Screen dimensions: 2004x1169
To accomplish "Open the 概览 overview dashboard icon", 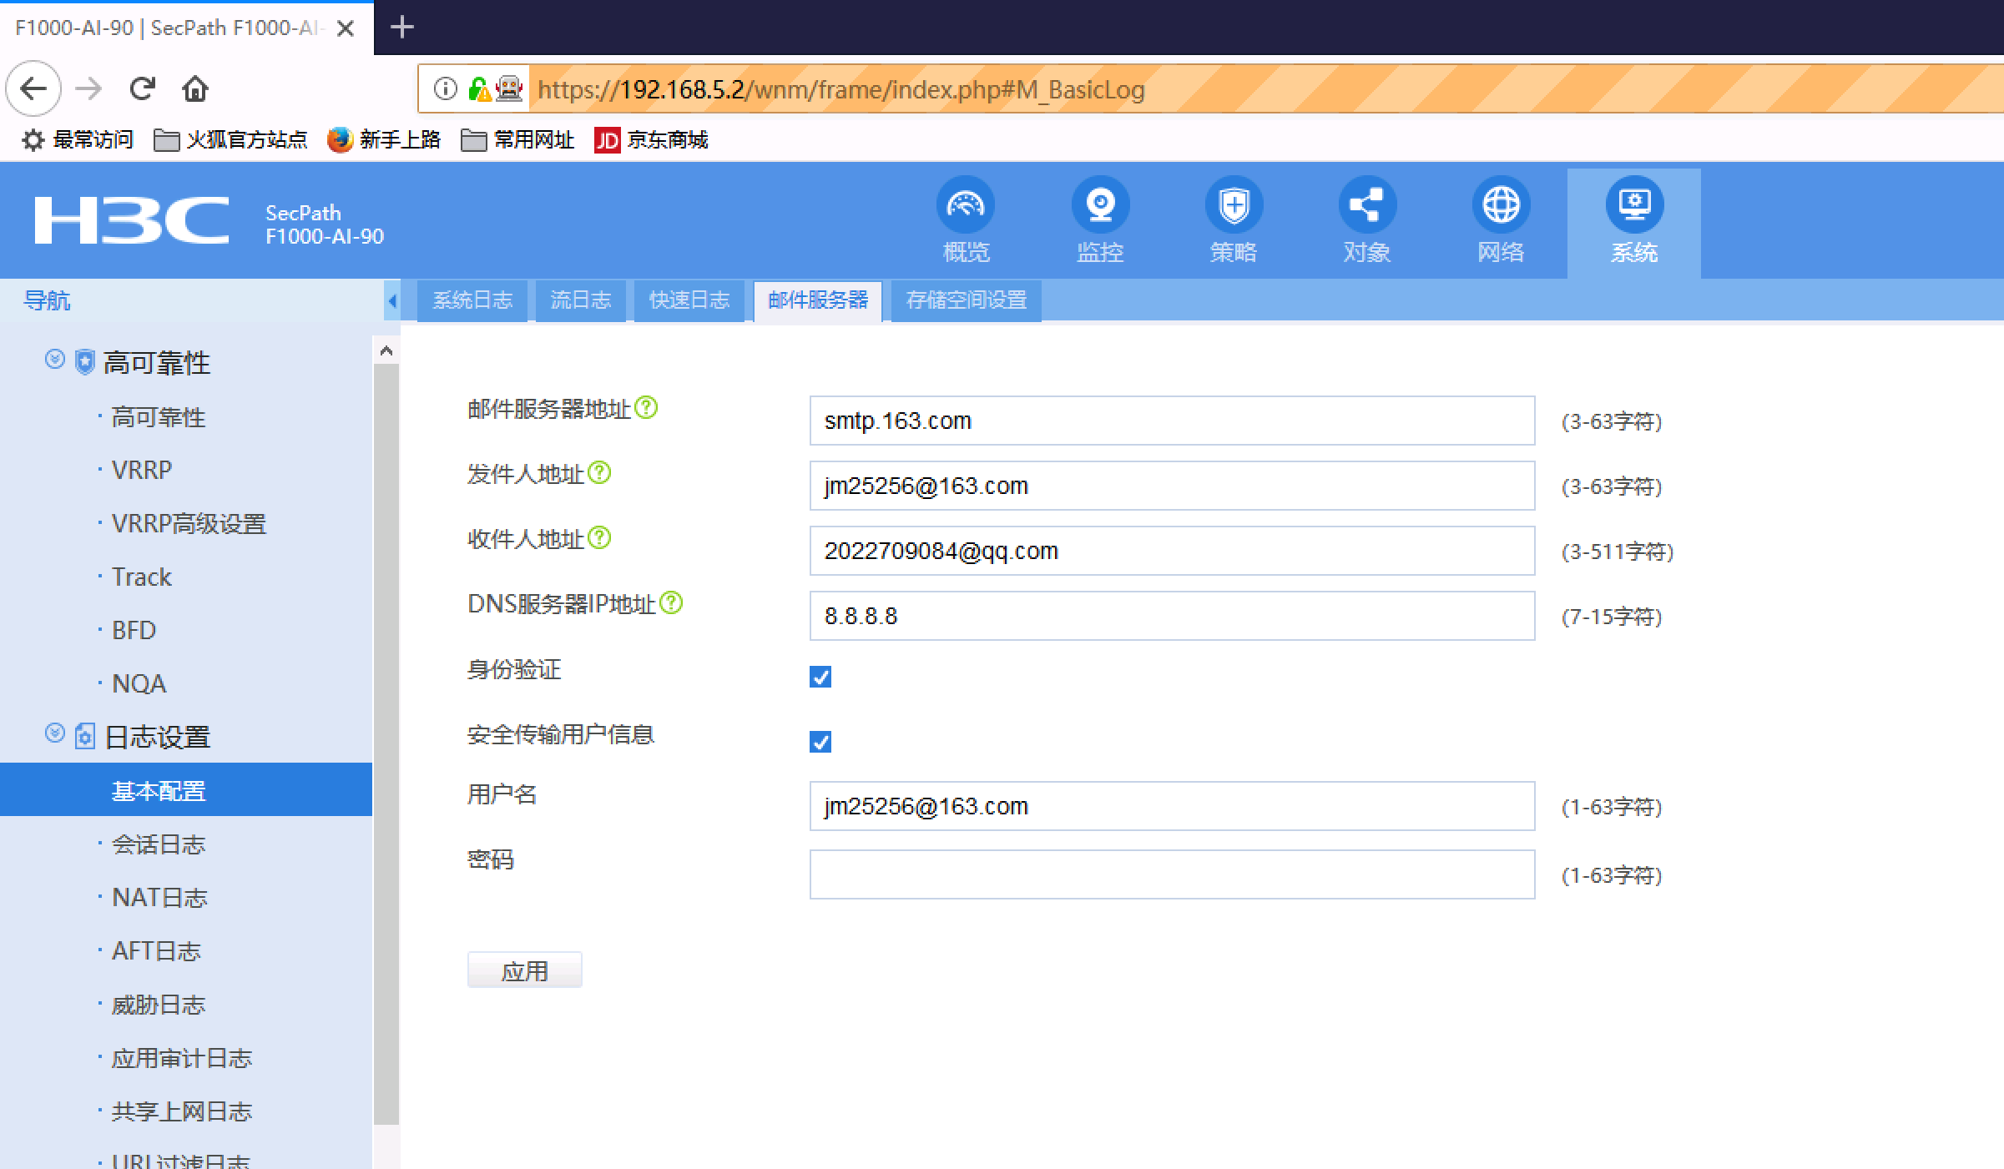I will 966,205.
